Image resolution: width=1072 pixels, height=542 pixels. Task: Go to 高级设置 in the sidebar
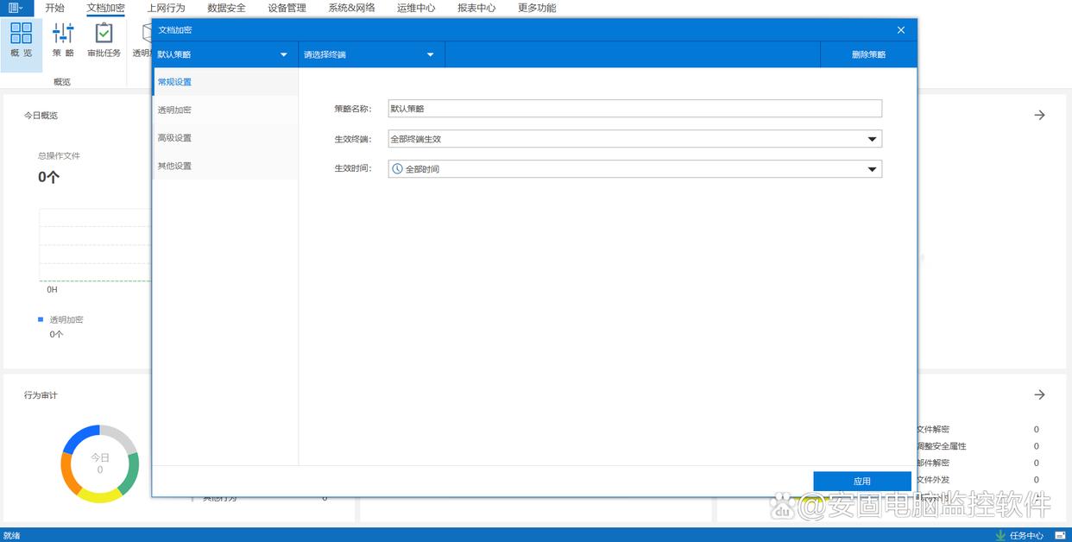click(174, 138)
